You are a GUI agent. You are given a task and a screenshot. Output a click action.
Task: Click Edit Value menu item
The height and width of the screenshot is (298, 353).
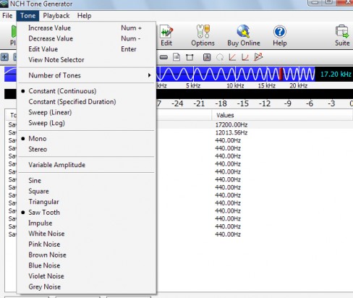click(x=86, y=49)
